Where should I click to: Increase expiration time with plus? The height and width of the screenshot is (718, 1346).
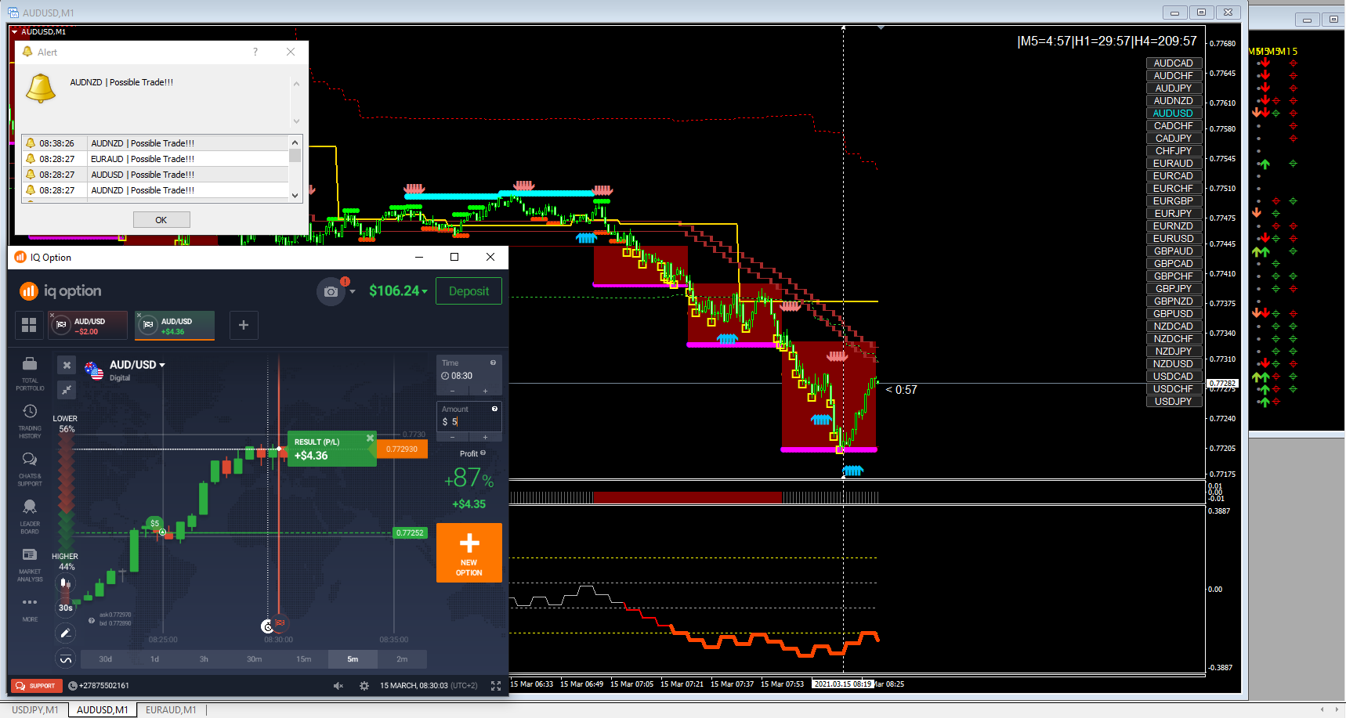pos(486,391)
